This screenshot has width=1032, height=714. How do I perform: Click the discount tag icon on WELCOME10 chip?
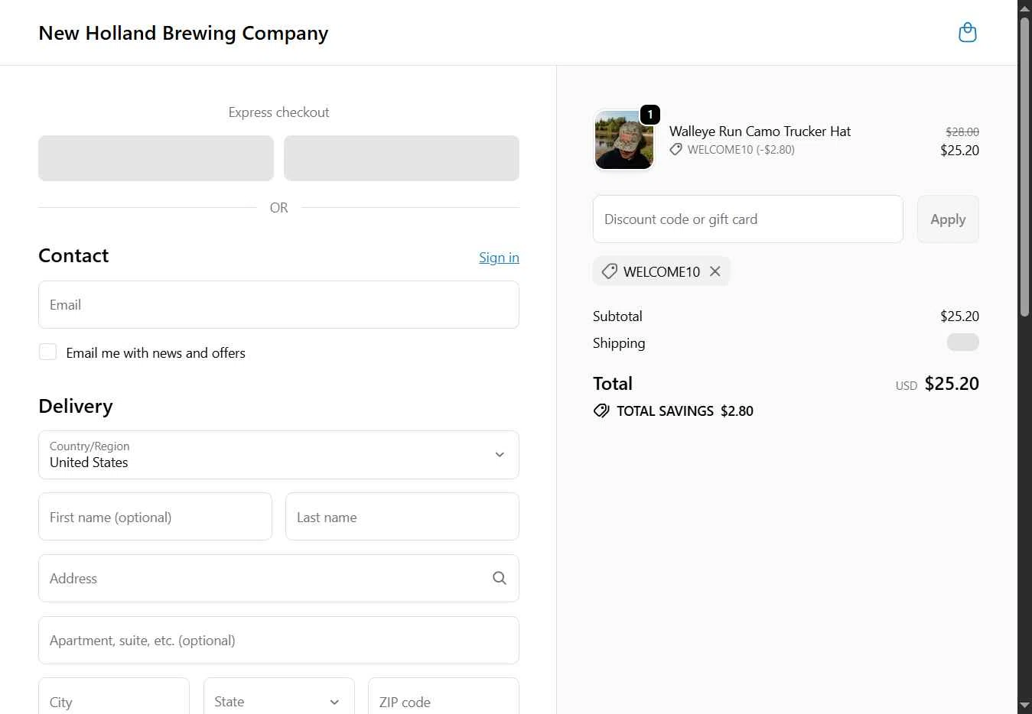pyautogui.click(x=609, y=271)
